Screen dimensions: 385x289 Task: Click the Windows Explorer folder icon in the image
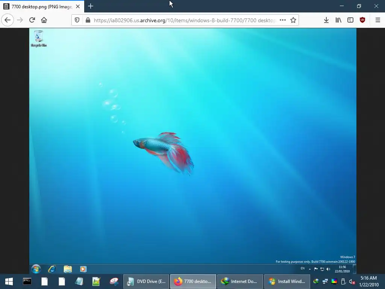tap(68, 269)
